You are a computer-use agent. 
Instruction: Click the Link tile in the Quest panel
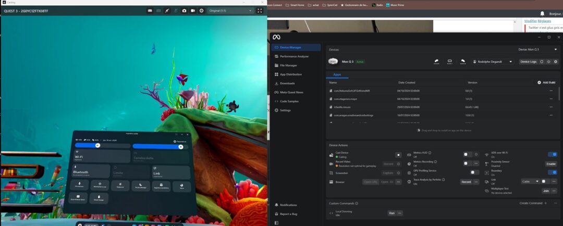[x=171, y=172]
